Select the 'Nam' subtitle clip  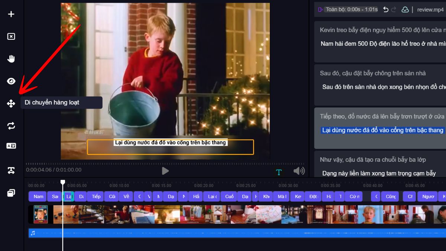click(x=38, y=196)
